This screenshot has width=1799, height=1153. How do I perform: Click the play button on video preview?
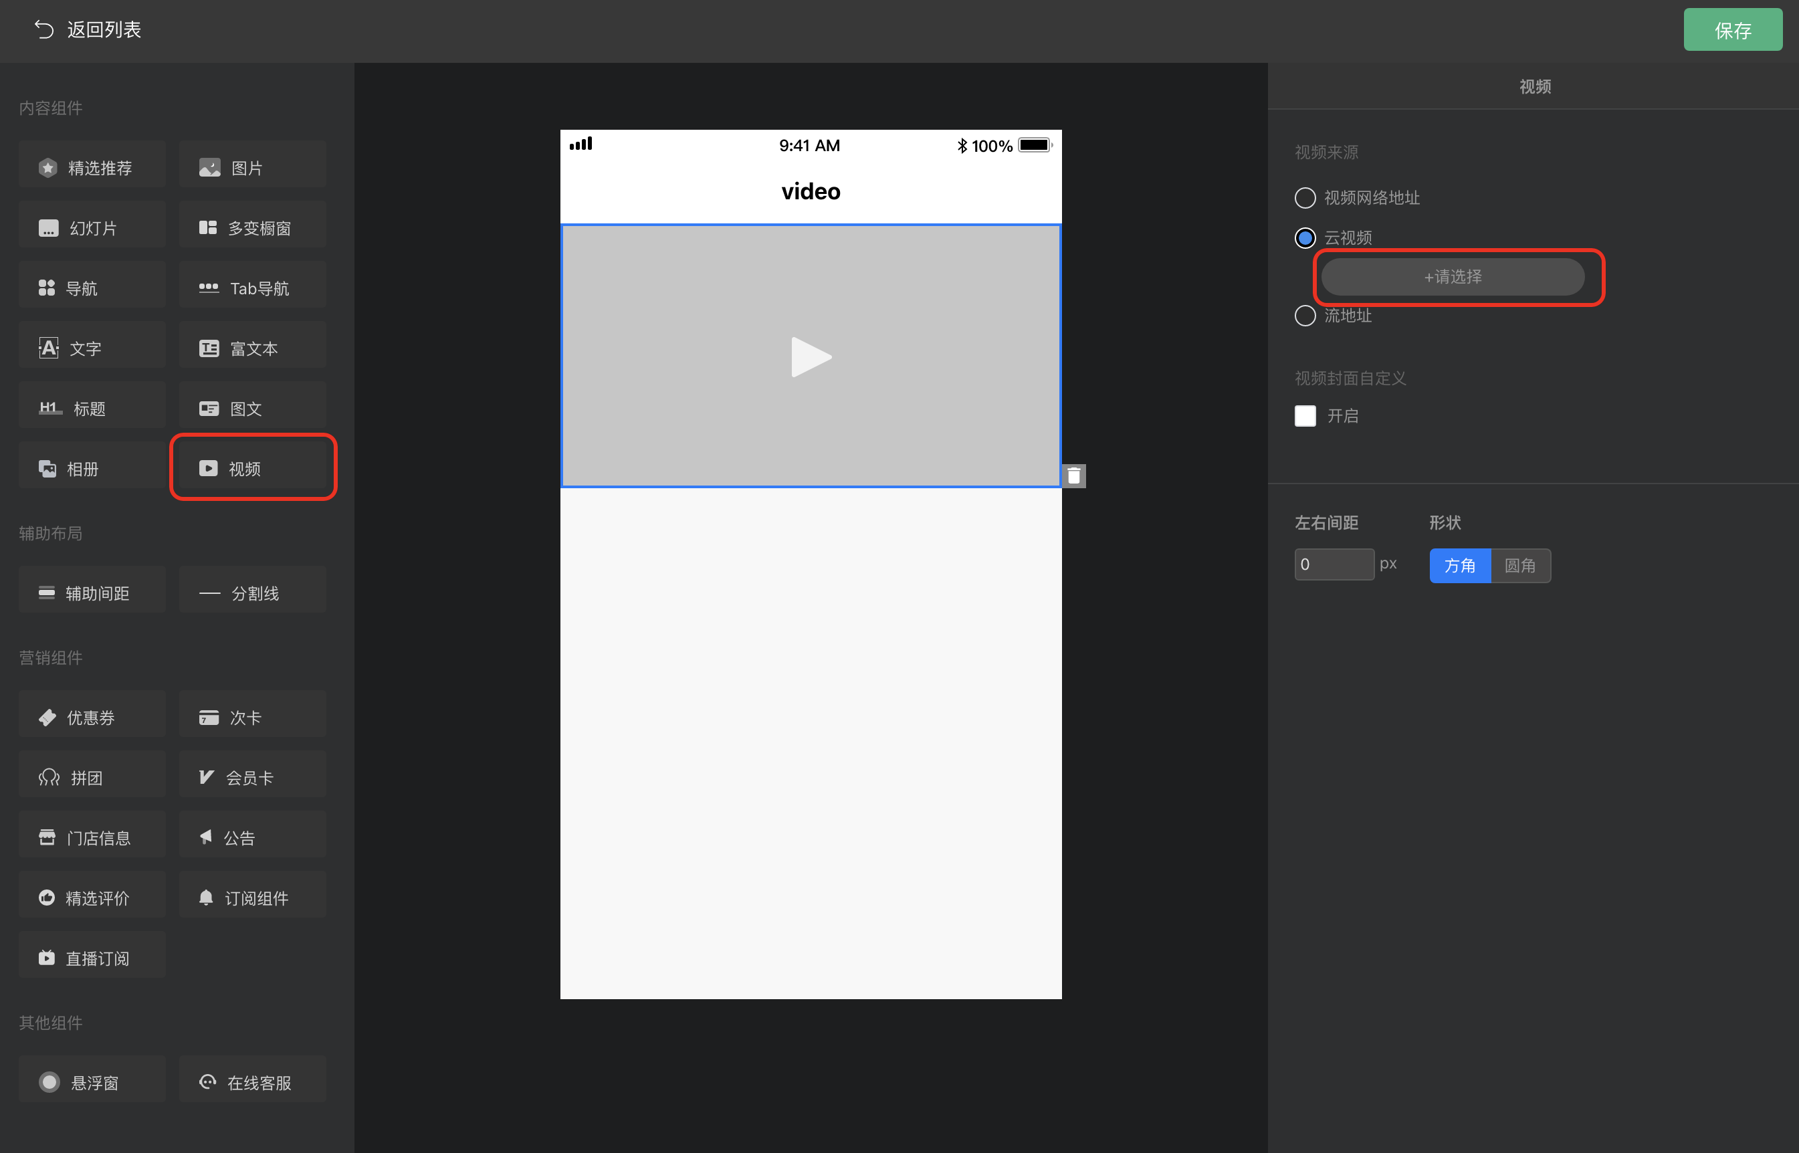coord(811,356)
